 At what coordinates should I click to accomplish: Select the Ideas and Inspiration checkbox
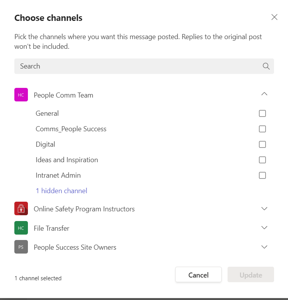point(262,160)
